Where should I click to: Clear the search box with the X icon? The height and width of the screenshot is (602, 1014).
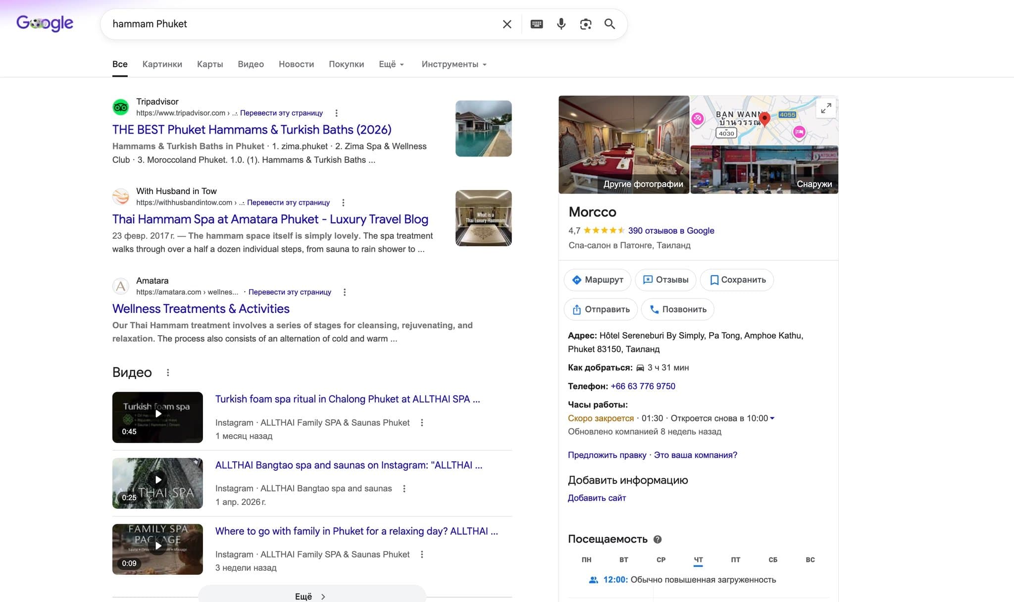[x=507, y=24]
